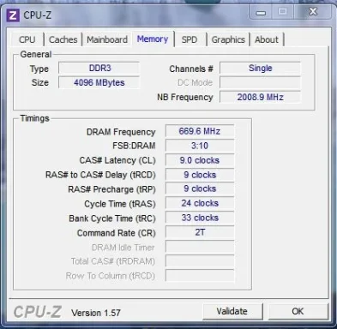Viewport: 337px width, 329px height.
Task: Click the Command Rate (CR) label
Action: tap(117, 233)
